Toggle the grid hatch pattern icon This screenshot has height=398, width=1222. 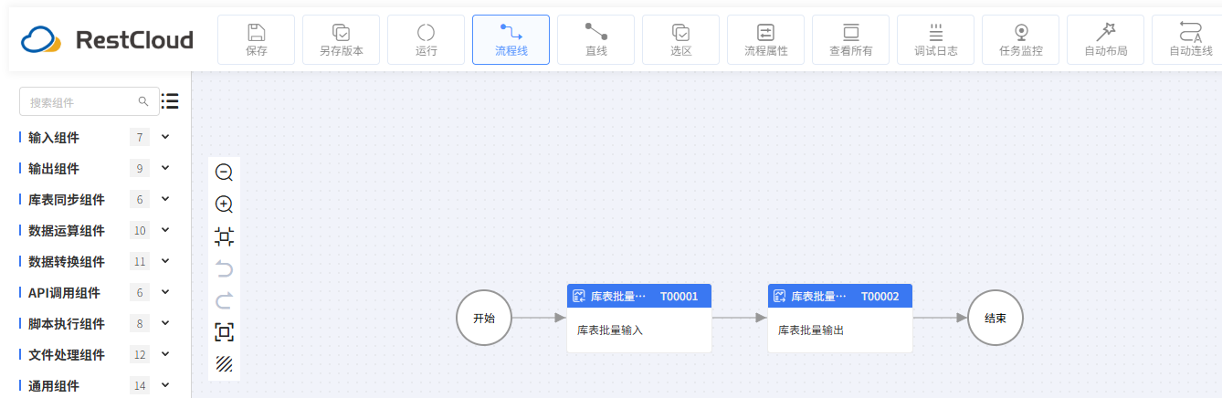(224, 364)
